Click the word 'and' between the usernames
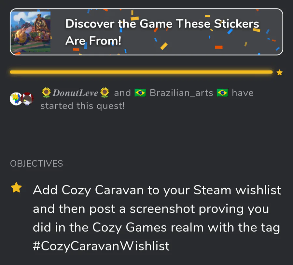Viewport: 293px width, 265px height. coord(122,93)
